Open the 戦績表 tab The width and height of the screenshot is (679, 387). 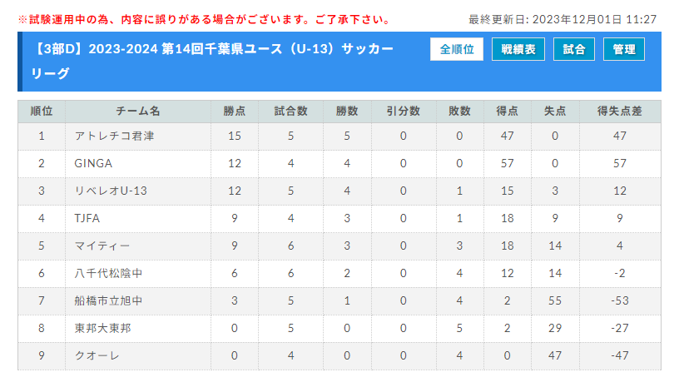518,49
